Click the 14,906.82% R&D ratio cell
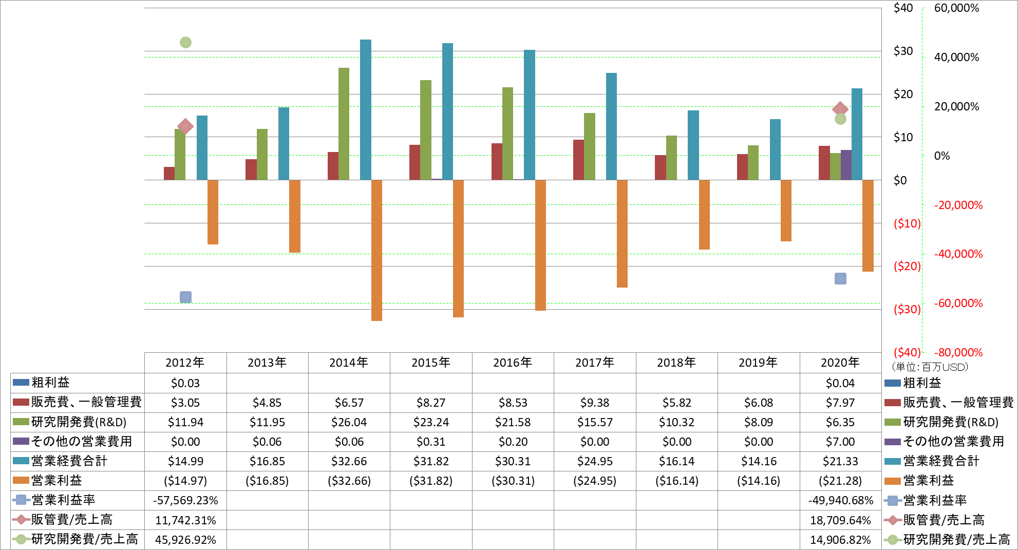This screenshot has width=1018, height=550. point(840,540)
